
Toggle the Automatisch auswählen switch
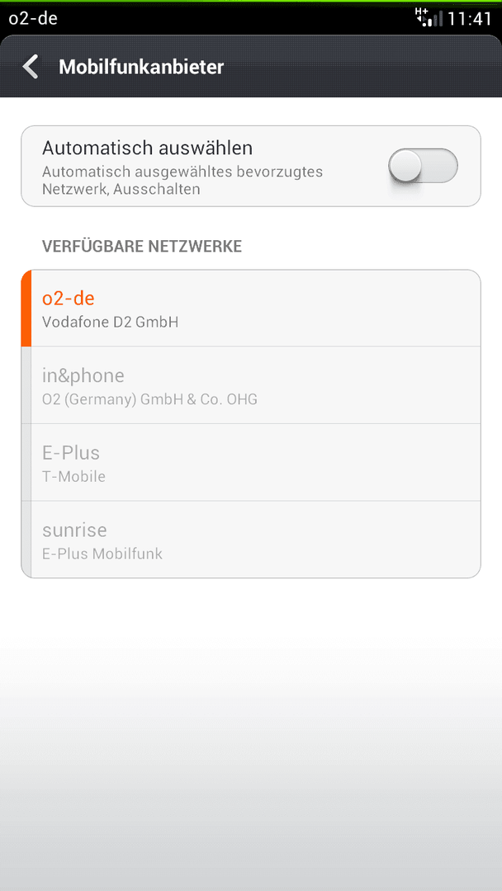pos(423,166)
